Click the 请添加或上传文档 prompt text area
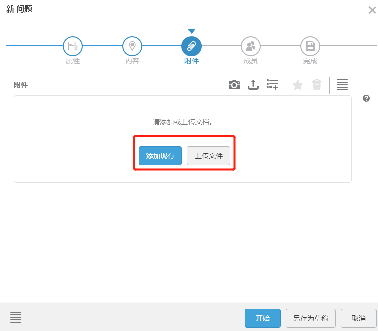The height and width of the screenshot is (331, 378). pos(183,122)
